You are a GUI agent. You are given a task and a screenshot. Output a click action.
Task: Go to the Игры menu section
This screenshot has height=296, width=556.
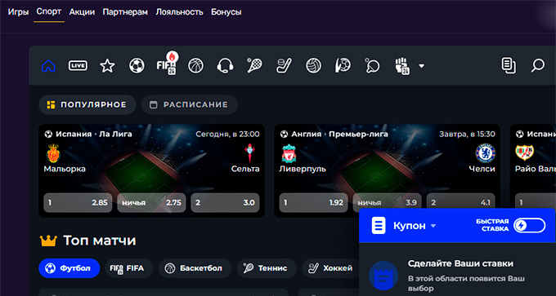[x=19, y=12]
